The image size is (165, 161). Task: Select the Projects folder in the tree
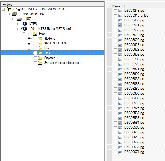[x=50, y=58]
